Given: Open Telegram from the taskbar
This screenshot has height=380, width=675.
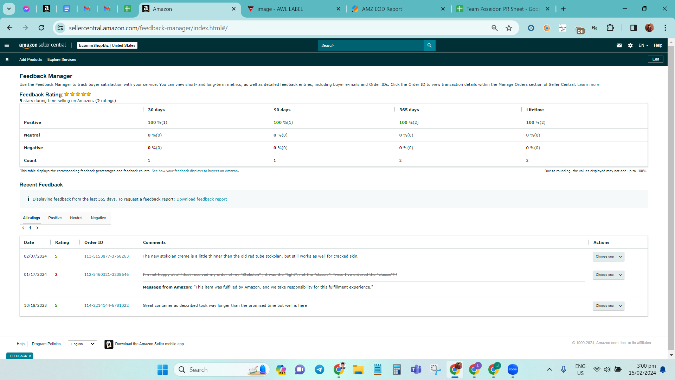Looking at the screenshot, I should 319,369.
